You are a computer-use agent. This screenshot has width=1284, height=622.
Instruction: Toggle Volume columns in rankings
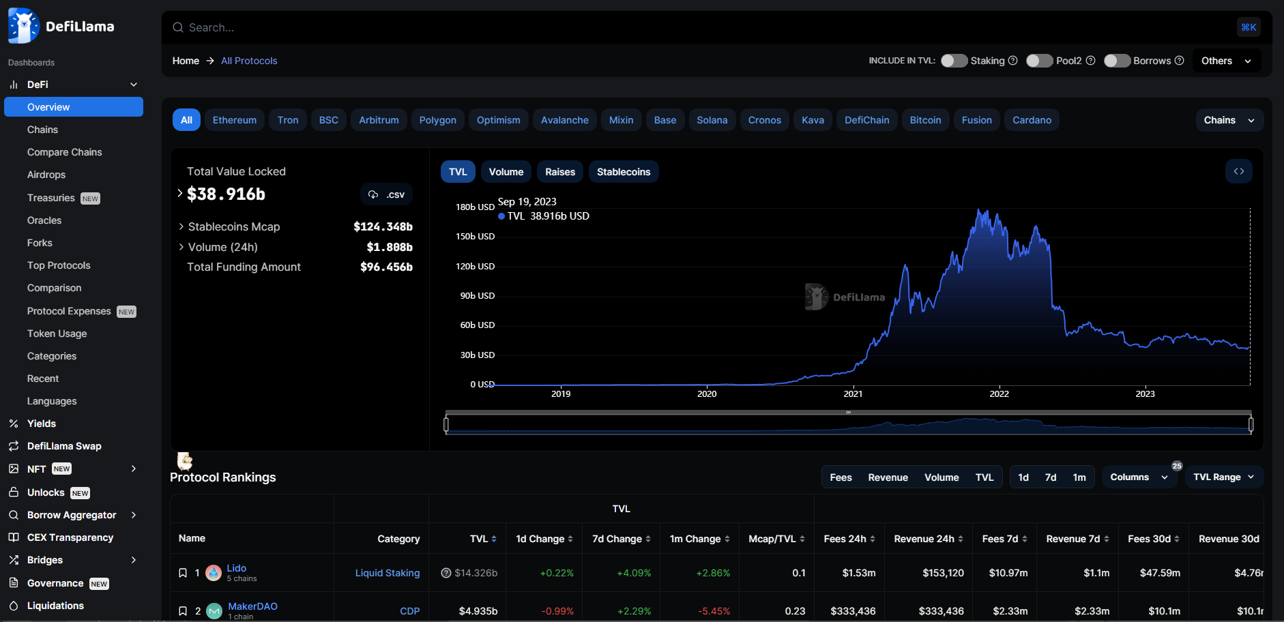coord(942,477)
